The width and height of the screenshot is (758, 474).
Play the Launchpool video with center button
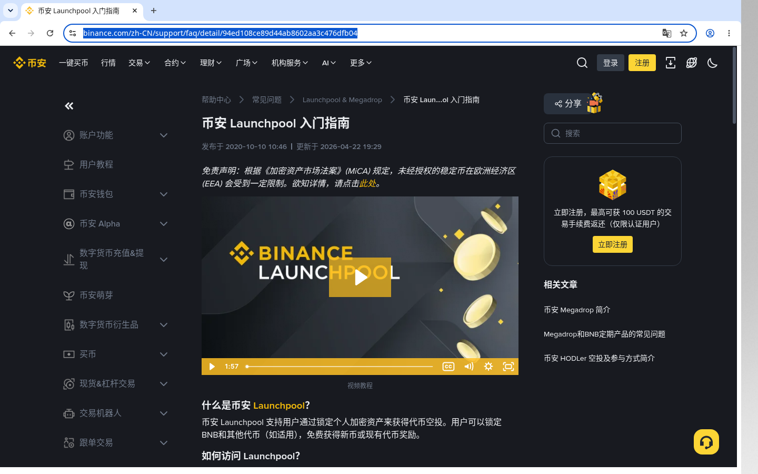point(360,277)
